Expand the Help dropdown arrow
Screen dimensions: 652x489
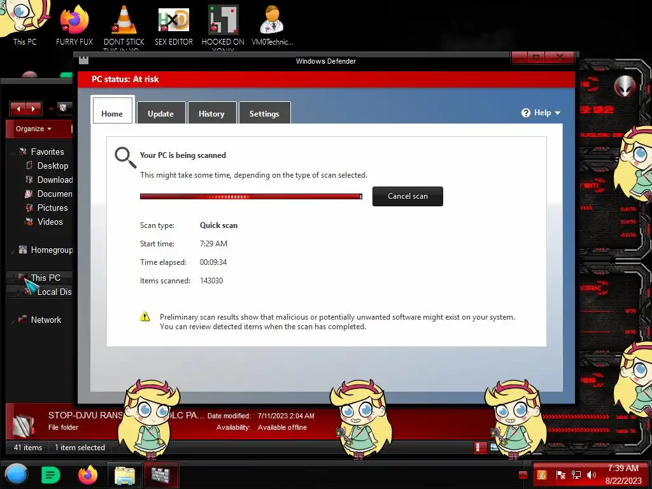pos(558,113)
